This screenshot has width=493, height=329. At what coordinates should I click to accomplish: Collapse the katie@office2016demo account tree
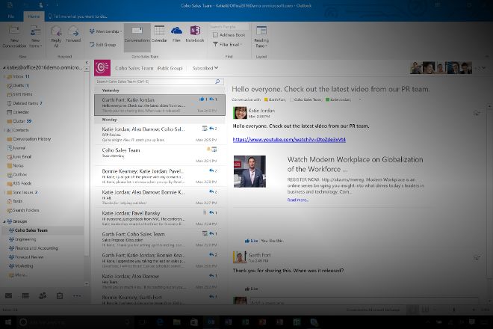click(x=4, y=67)
